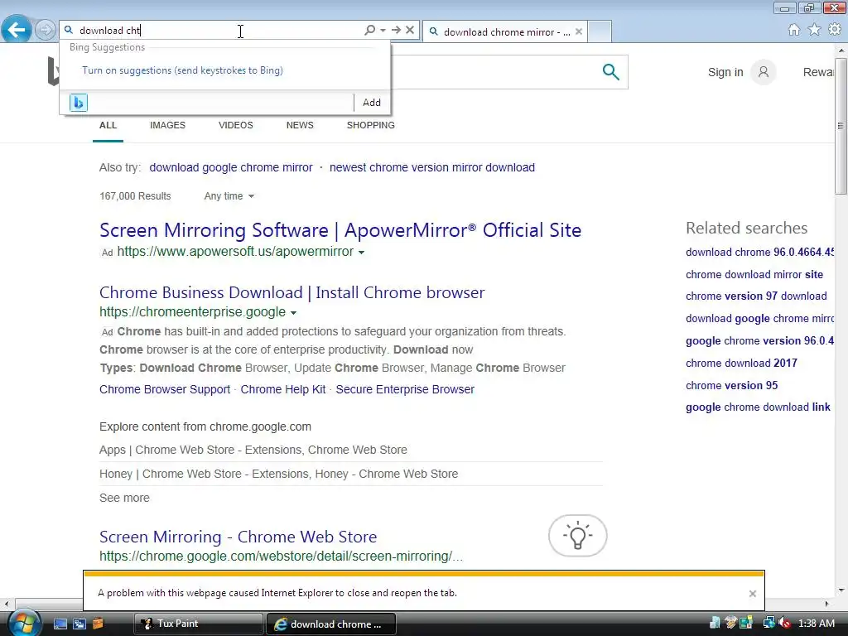The image size is (848, 636).
Task: Click the lightbulb feedback icon
Action: (577, 536)
